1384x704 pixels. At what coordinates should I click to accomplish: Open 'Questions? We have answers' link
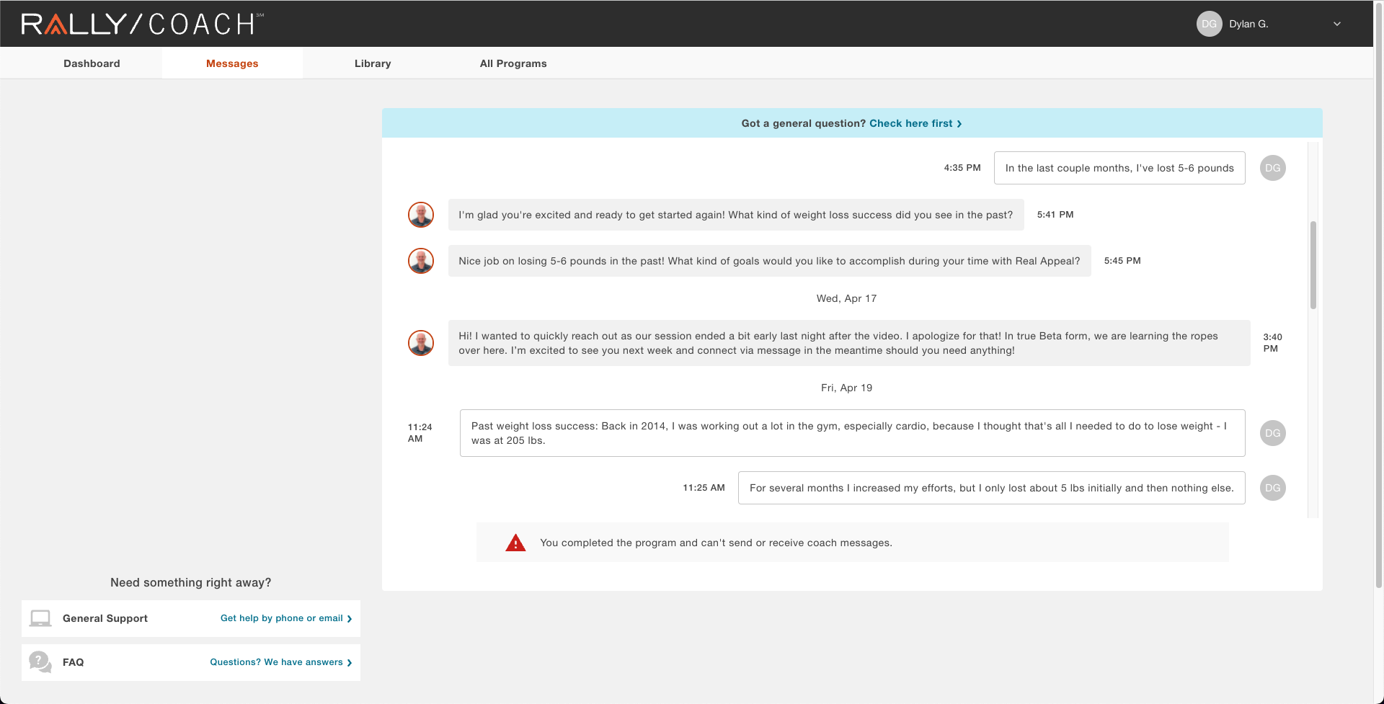point(281,662)
